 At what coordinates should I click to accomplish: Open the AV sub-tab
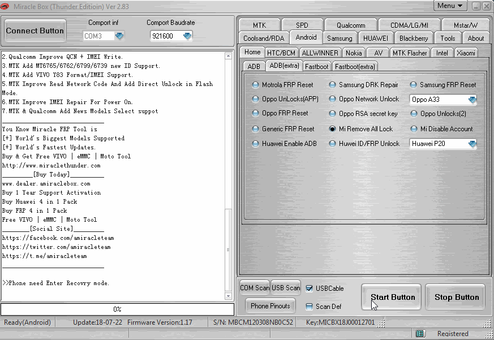coord(378,53)
